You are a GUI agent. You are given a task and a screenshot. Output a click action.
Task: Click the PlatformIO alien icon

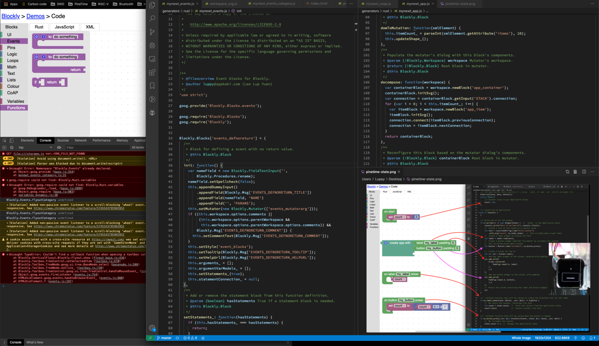click(x=152, y=112)
